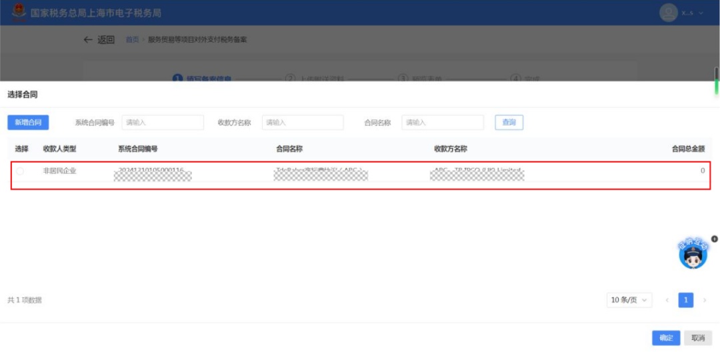Select page 1 in pagination

pyautogui.click(x=686, y=300)
